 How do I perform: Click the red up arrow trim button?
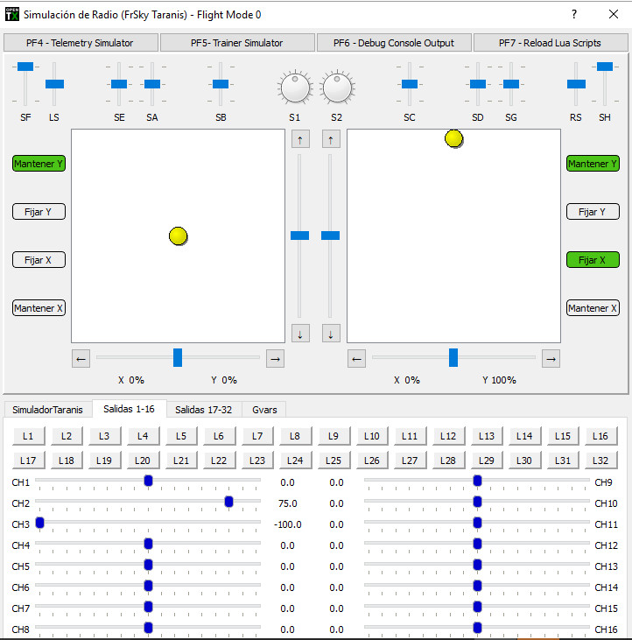pos(300,139)
